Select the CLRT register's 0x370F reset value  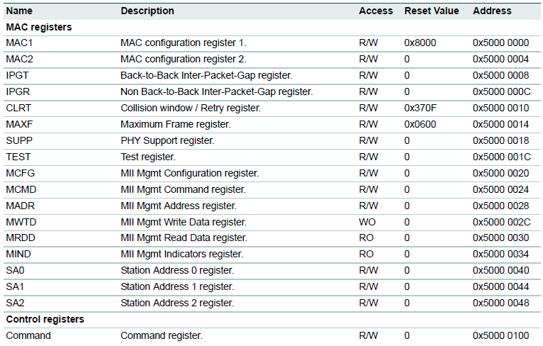pos(420,108)
